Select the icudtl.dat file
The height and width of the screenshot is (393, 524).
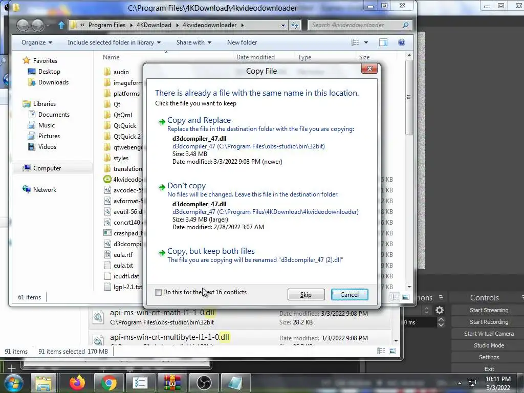(x=126, y=276)
